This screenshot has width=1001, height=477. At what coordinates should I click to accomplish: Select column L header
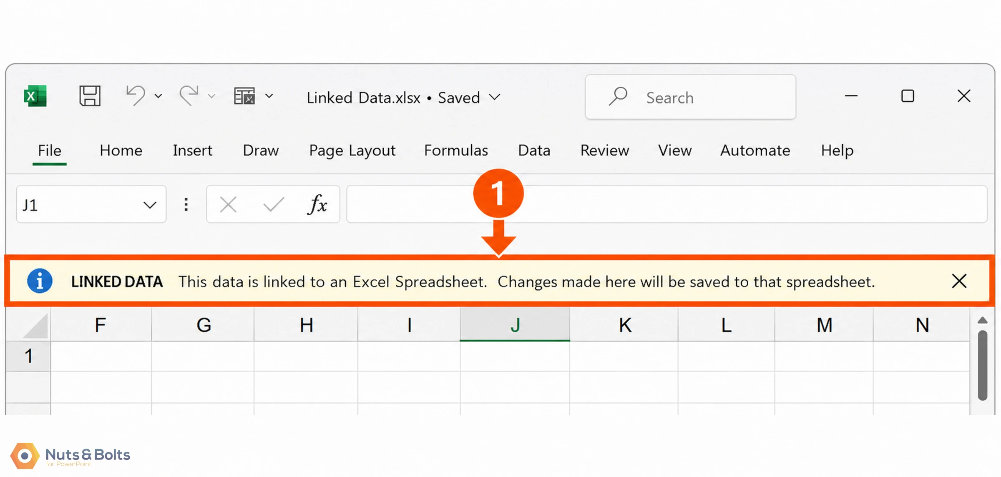(x=727, y=325)
